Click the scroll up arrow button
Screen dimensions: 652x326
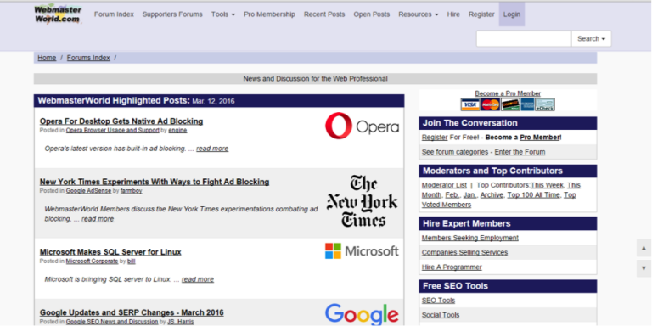(644, 248)
